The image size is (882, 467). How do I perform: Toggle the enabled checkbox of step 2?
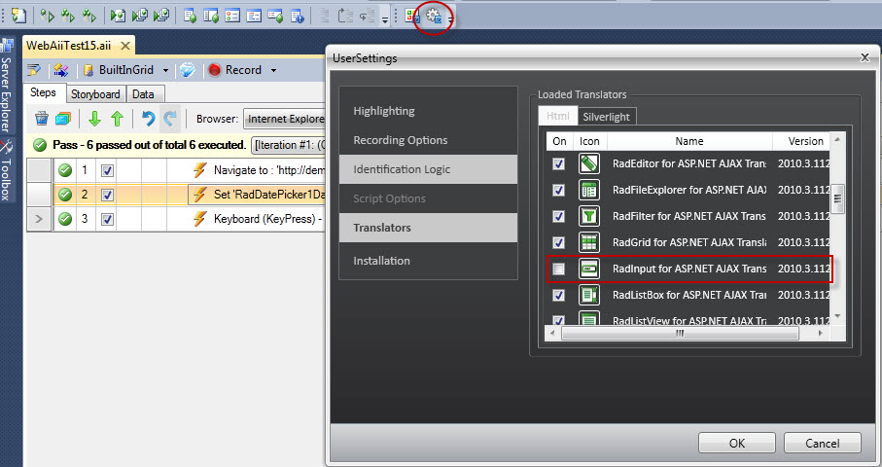tap(107, 195)
